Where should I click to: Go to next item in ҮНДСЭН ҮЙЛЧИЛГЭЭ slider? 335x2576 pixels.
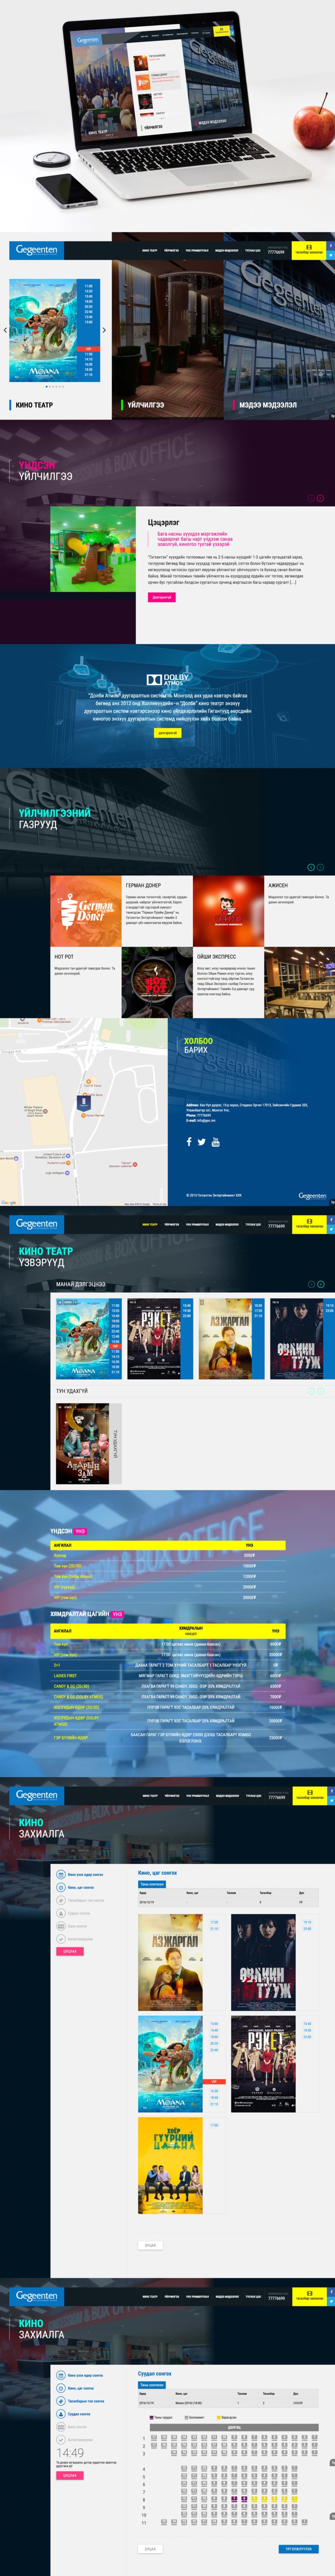(320, 498)
